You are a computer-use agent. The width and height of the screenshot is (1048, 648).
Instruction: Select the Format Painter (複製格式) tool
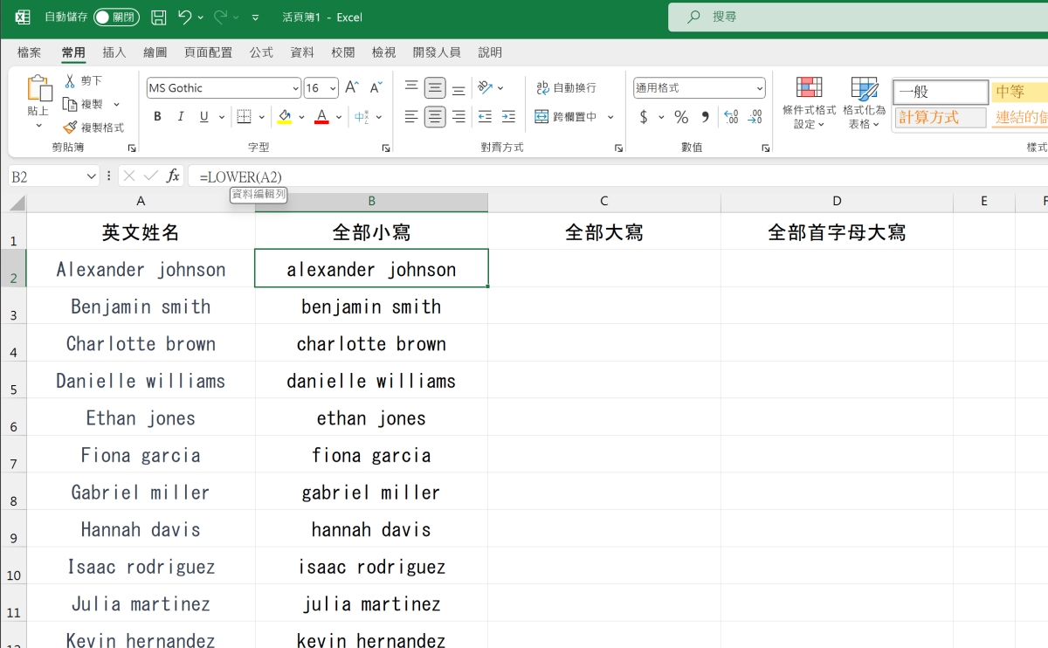point(93,128)
